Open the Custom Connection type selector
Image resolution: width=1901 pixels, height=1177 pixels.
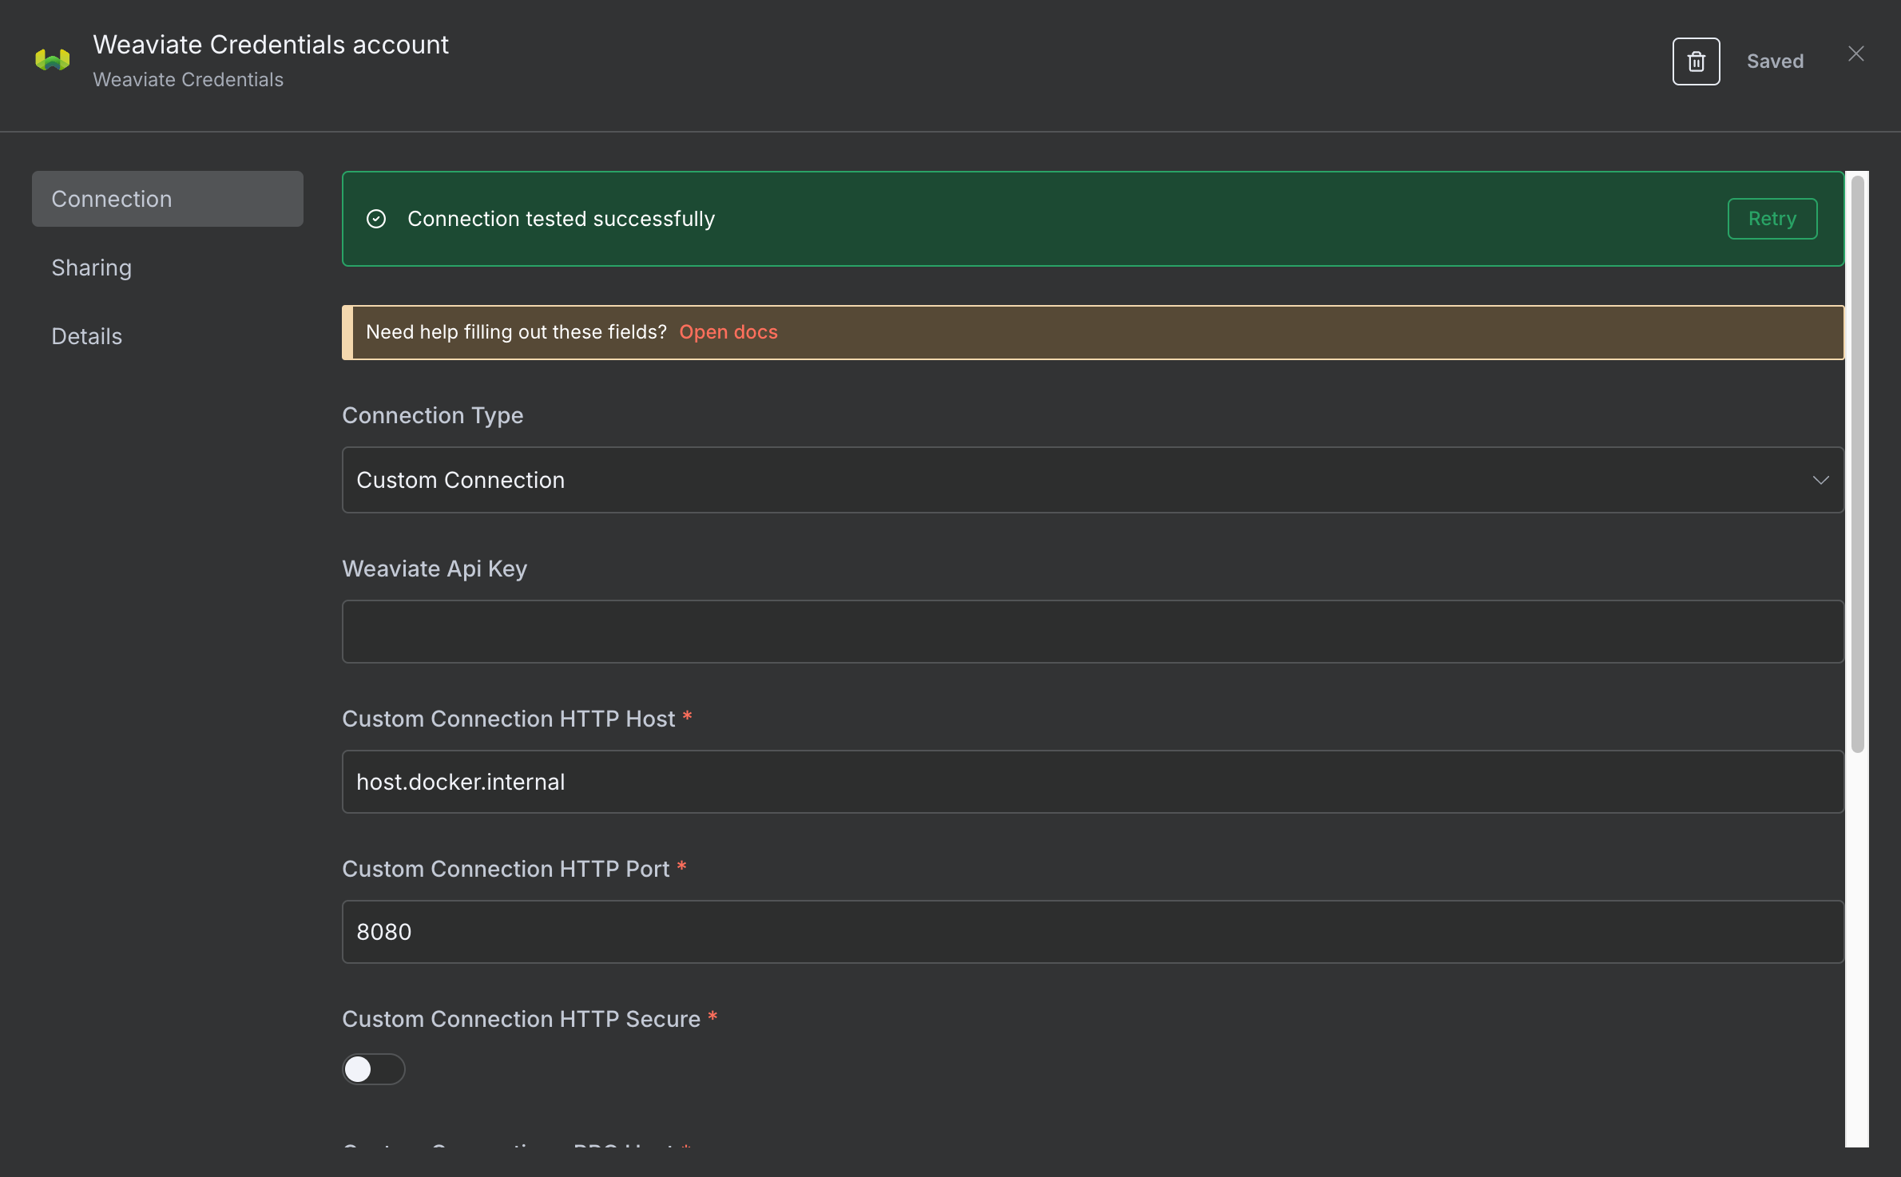click(x=1091, y=480)
